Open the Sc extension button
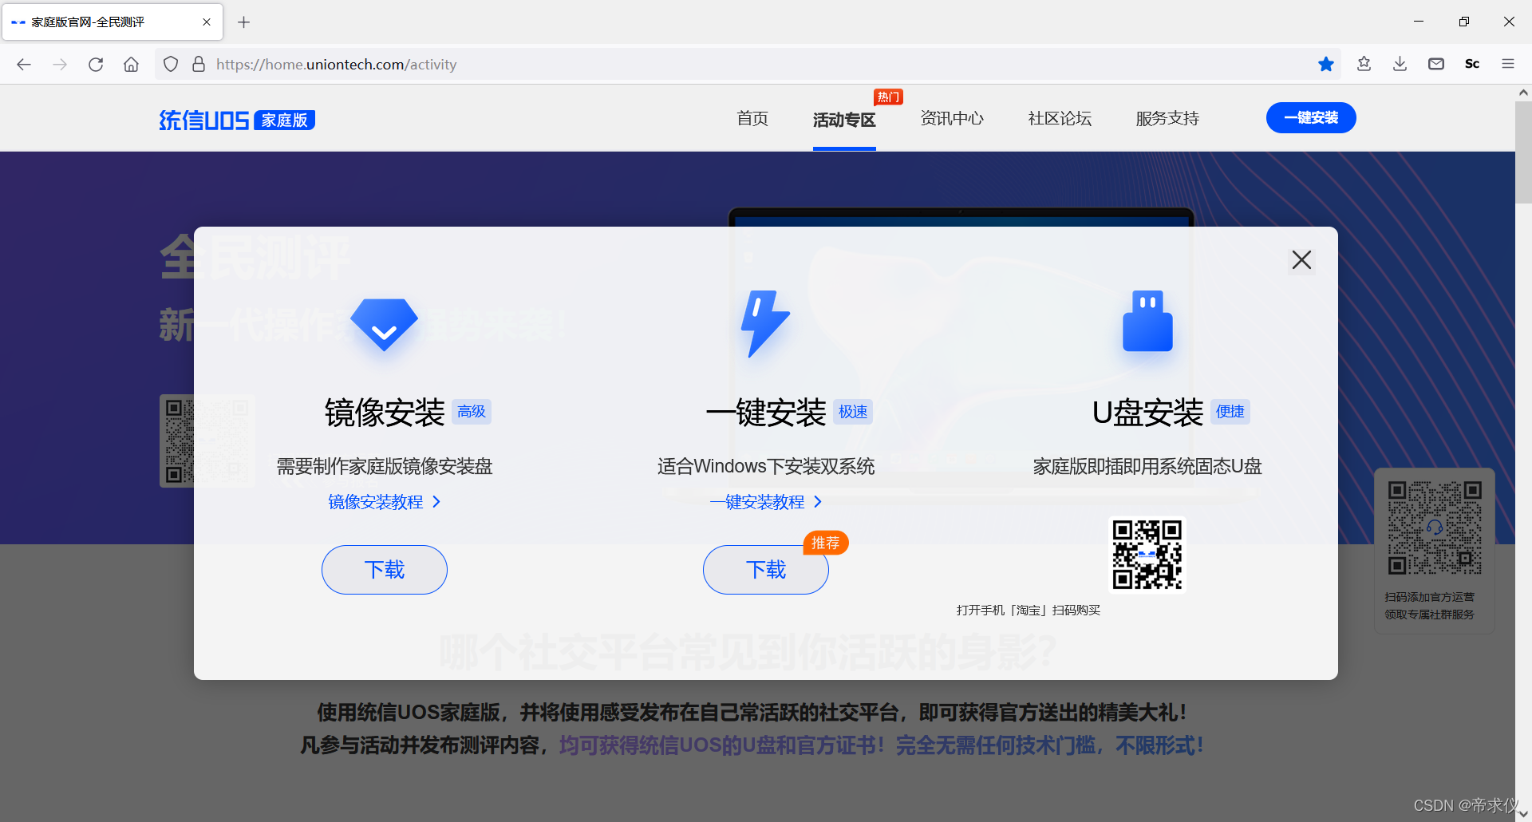Screen dimensions: 1532x822 click(x=1472, y=64)
